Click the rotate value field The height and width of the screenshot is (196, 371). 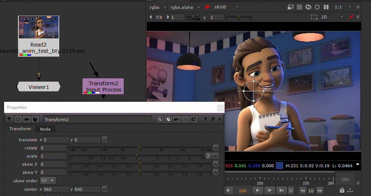coord(53,148)
